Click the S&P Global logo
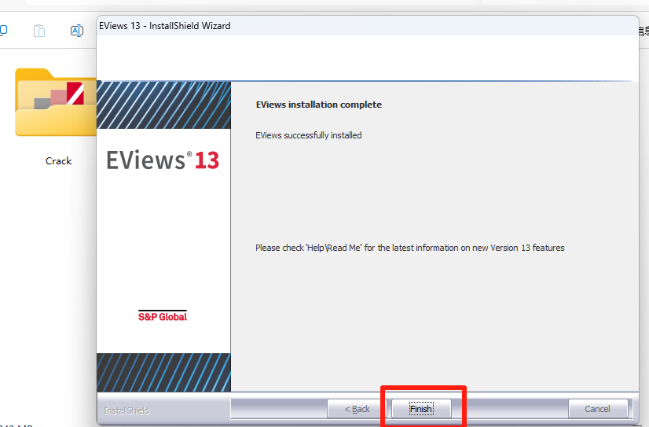 coord(163,316)
